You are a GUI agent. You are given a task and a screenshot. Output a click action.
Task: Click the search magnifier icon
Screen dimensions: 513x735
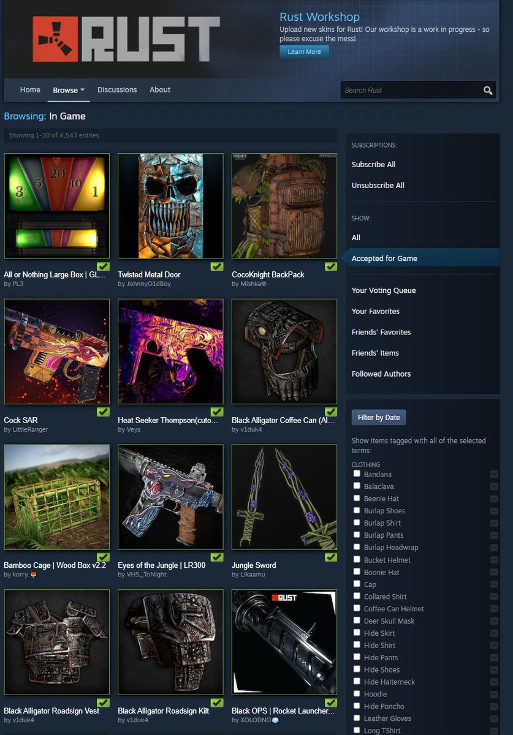click(488, 90)
